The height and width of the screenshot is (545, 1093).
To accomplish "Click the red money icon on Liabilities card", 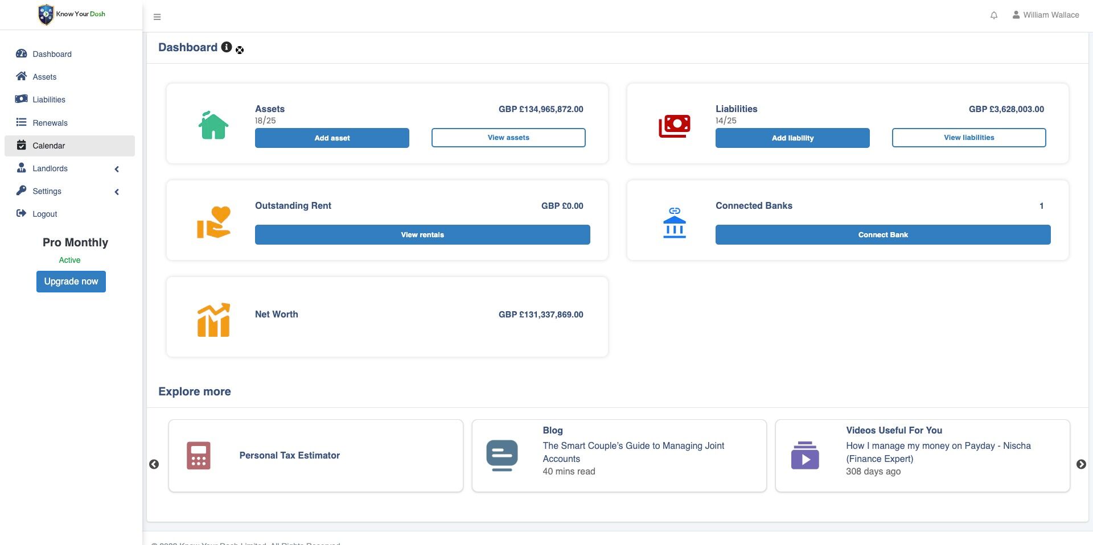I will pos(675,126).
